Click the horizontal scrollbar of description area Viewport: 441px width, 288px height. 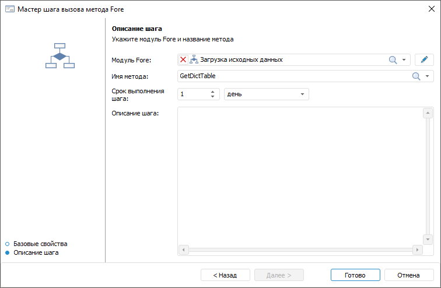point(300,250)
